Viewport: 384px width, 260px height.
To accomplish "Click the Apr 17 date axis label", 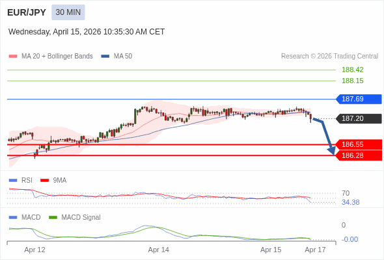I will [315, 250].
